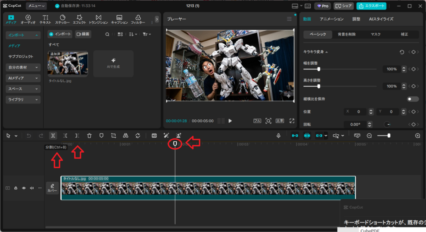
Task: Click the 録画 button
Action: click(83, 34)
